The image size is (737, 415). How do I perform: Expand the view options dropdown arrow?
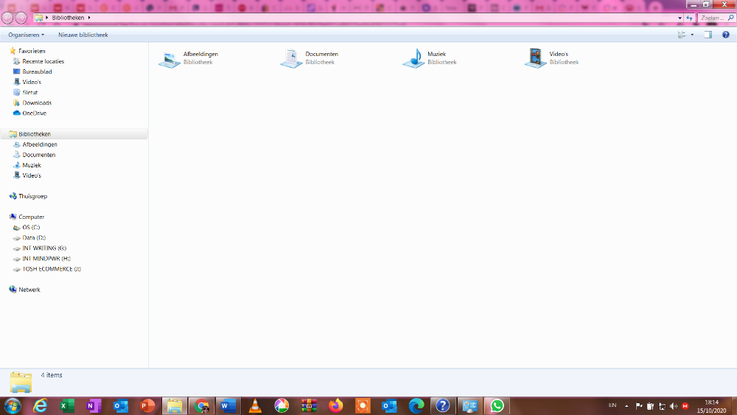[x=692, y=35]
